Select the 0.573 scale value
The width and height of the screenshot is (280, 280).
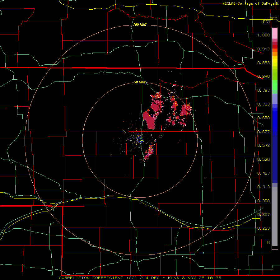pos(264,146)
